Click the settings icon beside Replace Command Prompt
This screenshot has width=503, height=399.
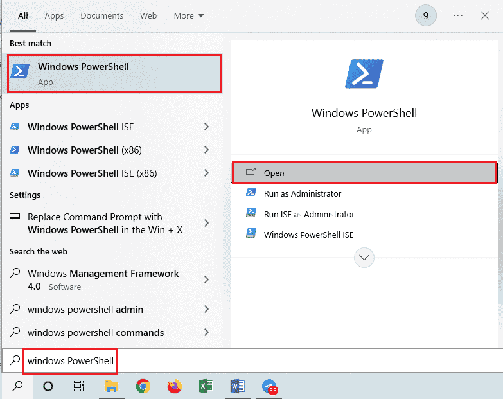[x=15, y=217]
